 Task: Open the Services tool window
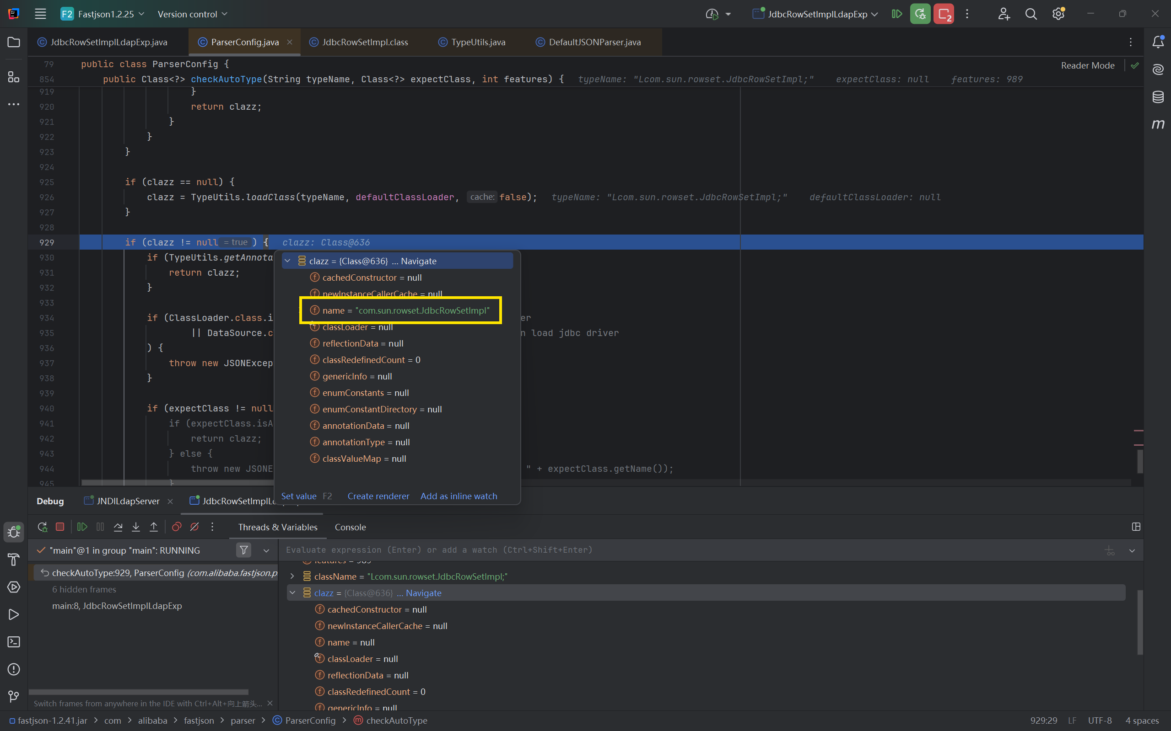click(14, 587)
